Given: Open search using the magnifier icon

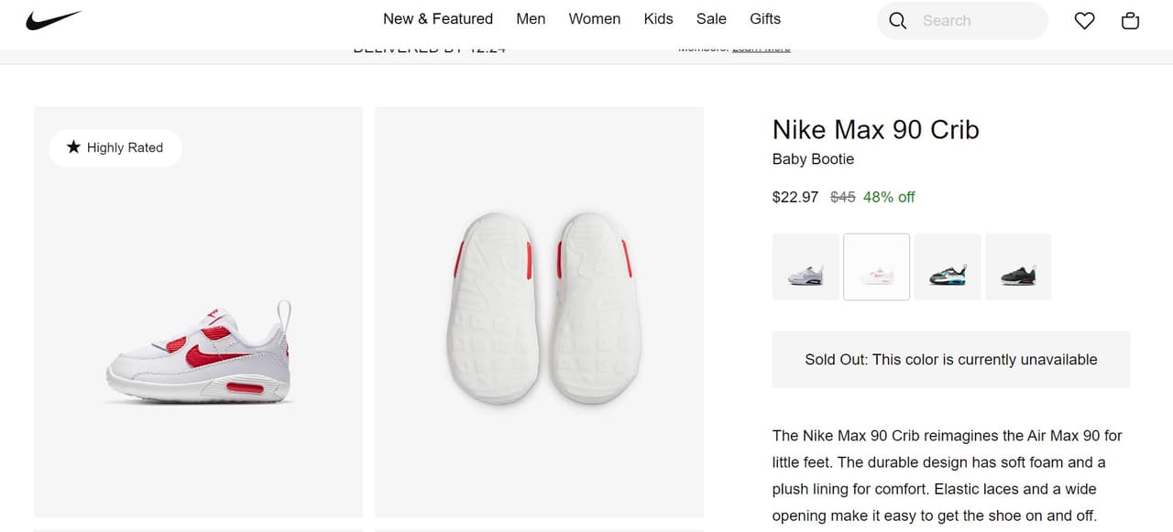Looking at the screenshot, I should 896,20.
